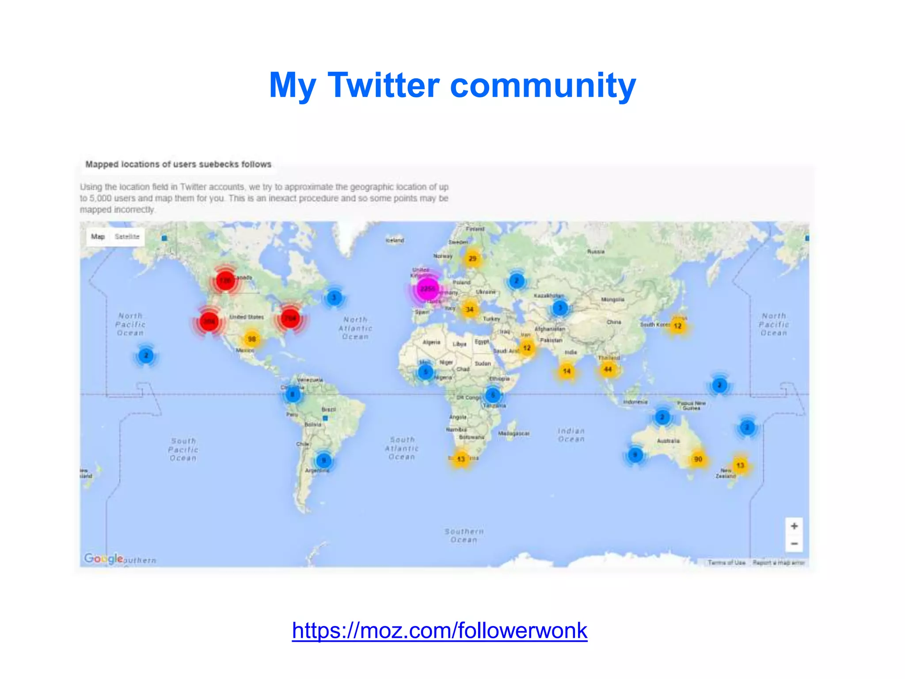The width and height of the screenshot is (905, 679).
Task: Select the yellow 98 cluster near Mexico
Action: pyautogui.click(x=251, y=339)
